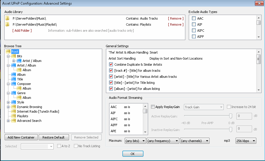
Task: Click folder icon for F:\ServerFolders\Music\ entry
Action: (x=8, y=18)
